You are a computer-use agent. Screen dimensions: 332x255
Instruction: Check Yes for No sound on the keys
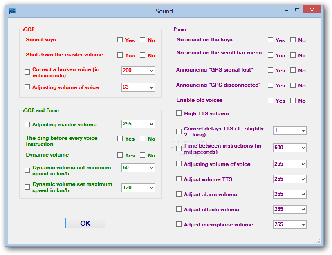[x=270, y=40]
